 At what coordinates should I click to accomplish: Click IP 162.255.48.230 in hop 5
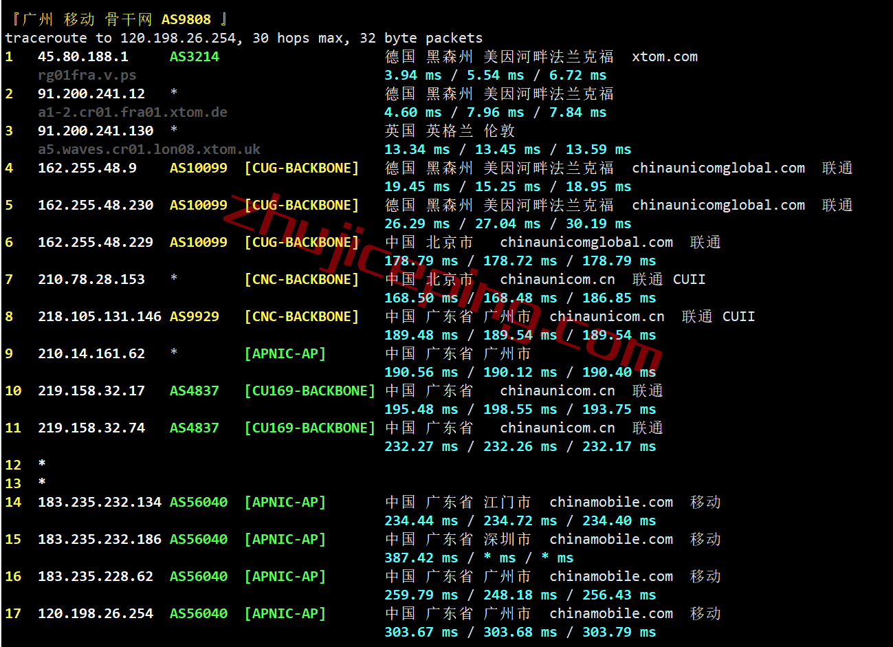coord(96,205)
